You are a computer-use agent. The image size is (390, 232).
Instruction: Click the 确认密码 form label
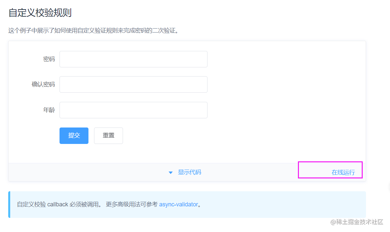click(x=43, y=84)
